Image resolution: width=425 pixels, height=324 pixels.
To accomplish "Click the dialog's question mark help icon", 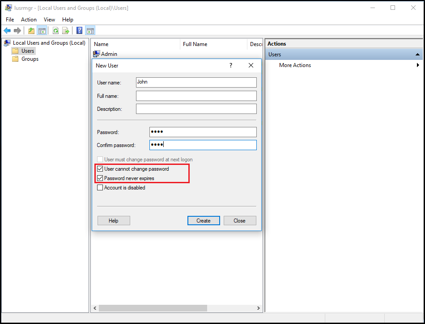I will (231, 65).
